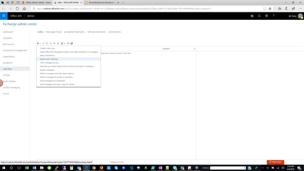Open reading view book icon
This screenshot has width=304, height=171.
point(265,8)
